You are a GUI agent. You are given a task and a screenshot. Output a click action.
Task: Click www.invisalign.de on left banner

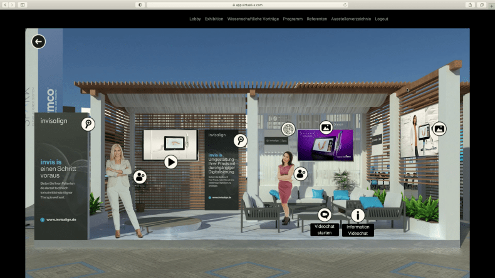pos(61,220)
